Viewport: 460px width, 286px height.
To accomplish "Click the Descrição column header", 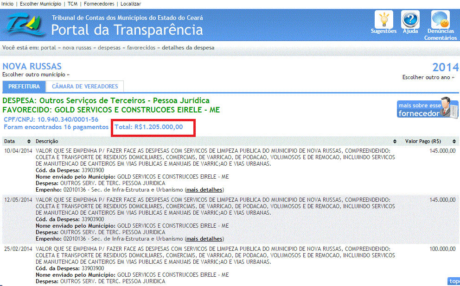I will click(x=47, y=142).
